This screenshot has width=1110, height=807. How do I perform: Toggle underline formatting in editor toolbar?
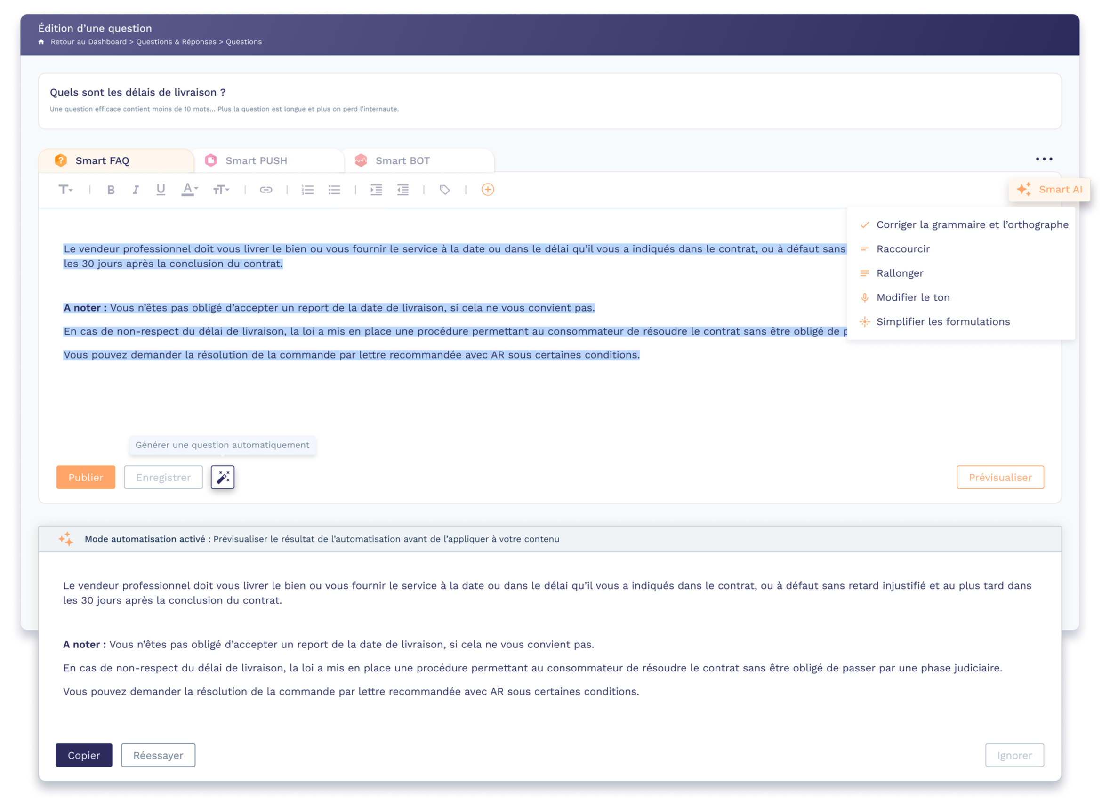tap(161, 190)
